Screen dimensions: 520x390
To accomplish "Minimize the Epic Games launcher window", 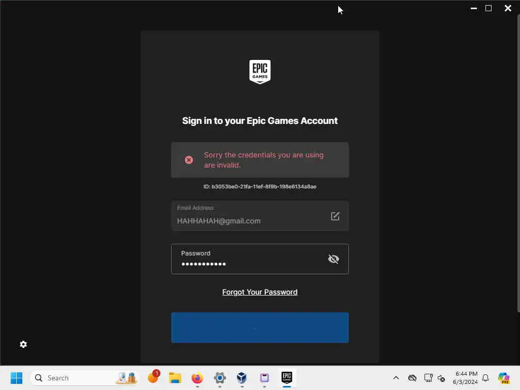I will 474,8.
